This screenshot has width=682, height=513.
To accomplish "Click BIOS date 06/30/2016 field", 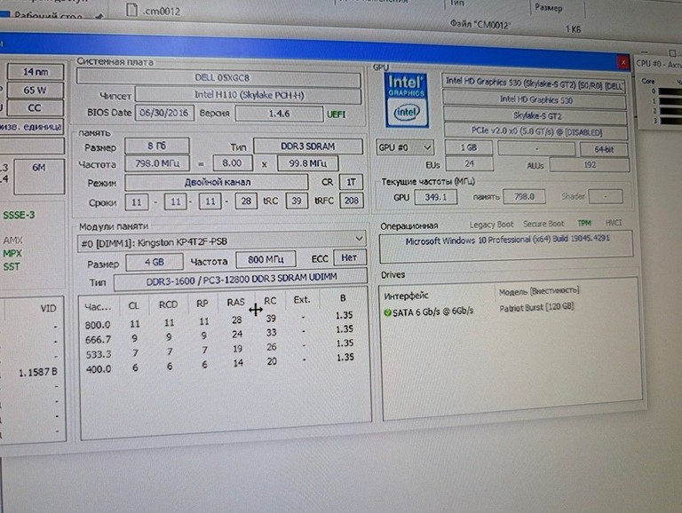I will tap(164, 113).
